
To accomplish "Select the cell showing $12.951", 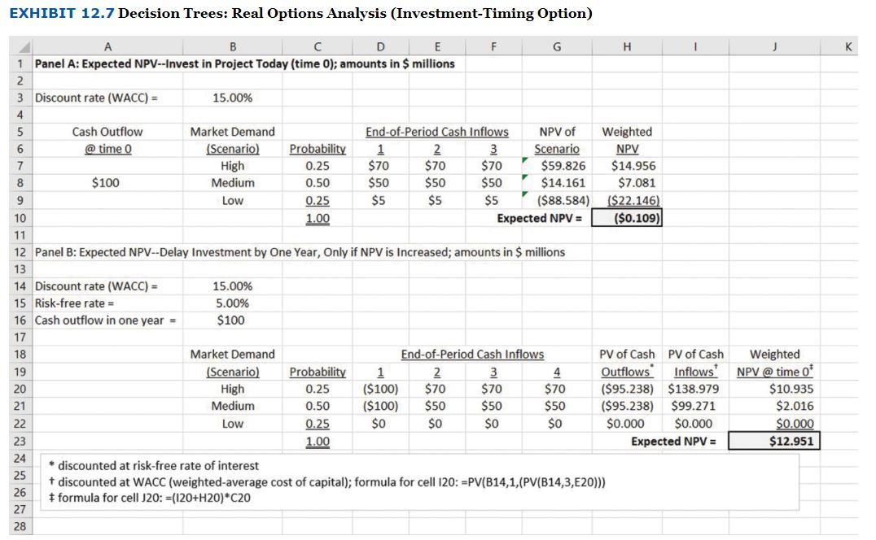I will [773, 440].
